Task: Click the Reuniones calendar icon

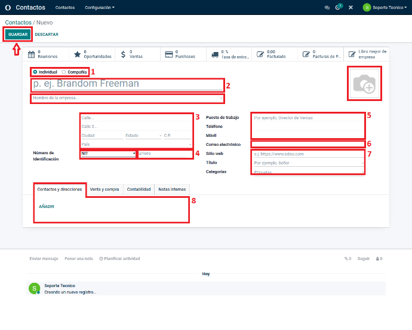Action: tap(32, 54)
